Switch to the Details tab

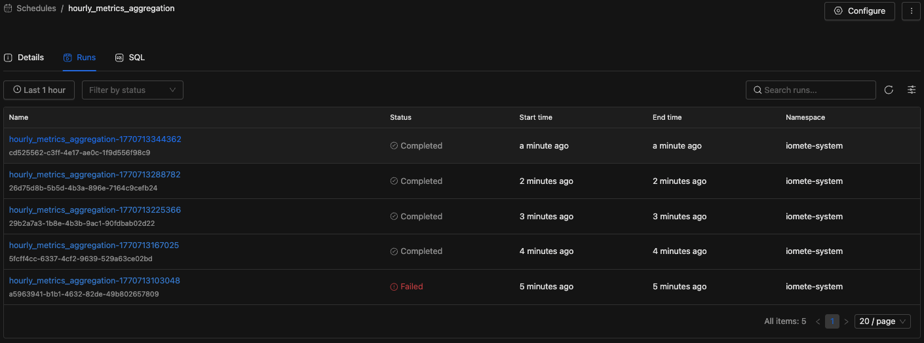point(24,58)
